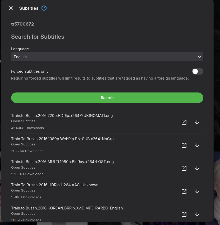Select the Train.to.Busan 720p HDRip YUKINOMATI entry
This screenshot has width=220, height=225.
coord(62,116)
